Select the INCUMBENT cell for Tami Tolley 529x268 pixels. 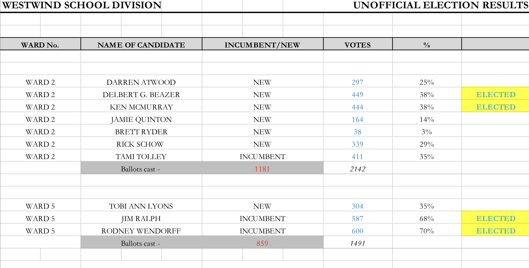coord(262,157)
